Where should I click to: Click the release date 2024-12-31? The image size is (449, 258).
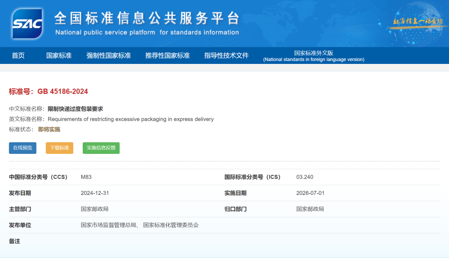pyautogui.click(x=95, y=193)
